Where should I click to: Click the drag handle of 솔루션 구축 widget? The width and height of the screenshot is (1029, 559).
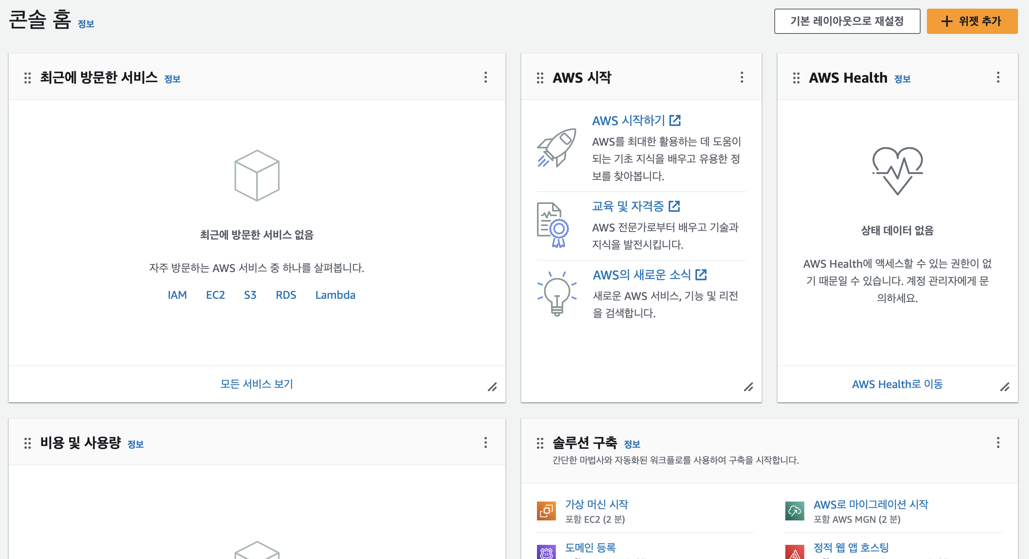540,443
